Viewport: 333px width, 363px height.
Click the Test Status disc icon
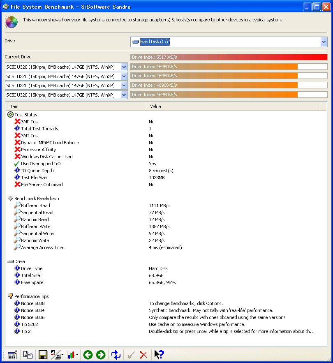[10, 115]
